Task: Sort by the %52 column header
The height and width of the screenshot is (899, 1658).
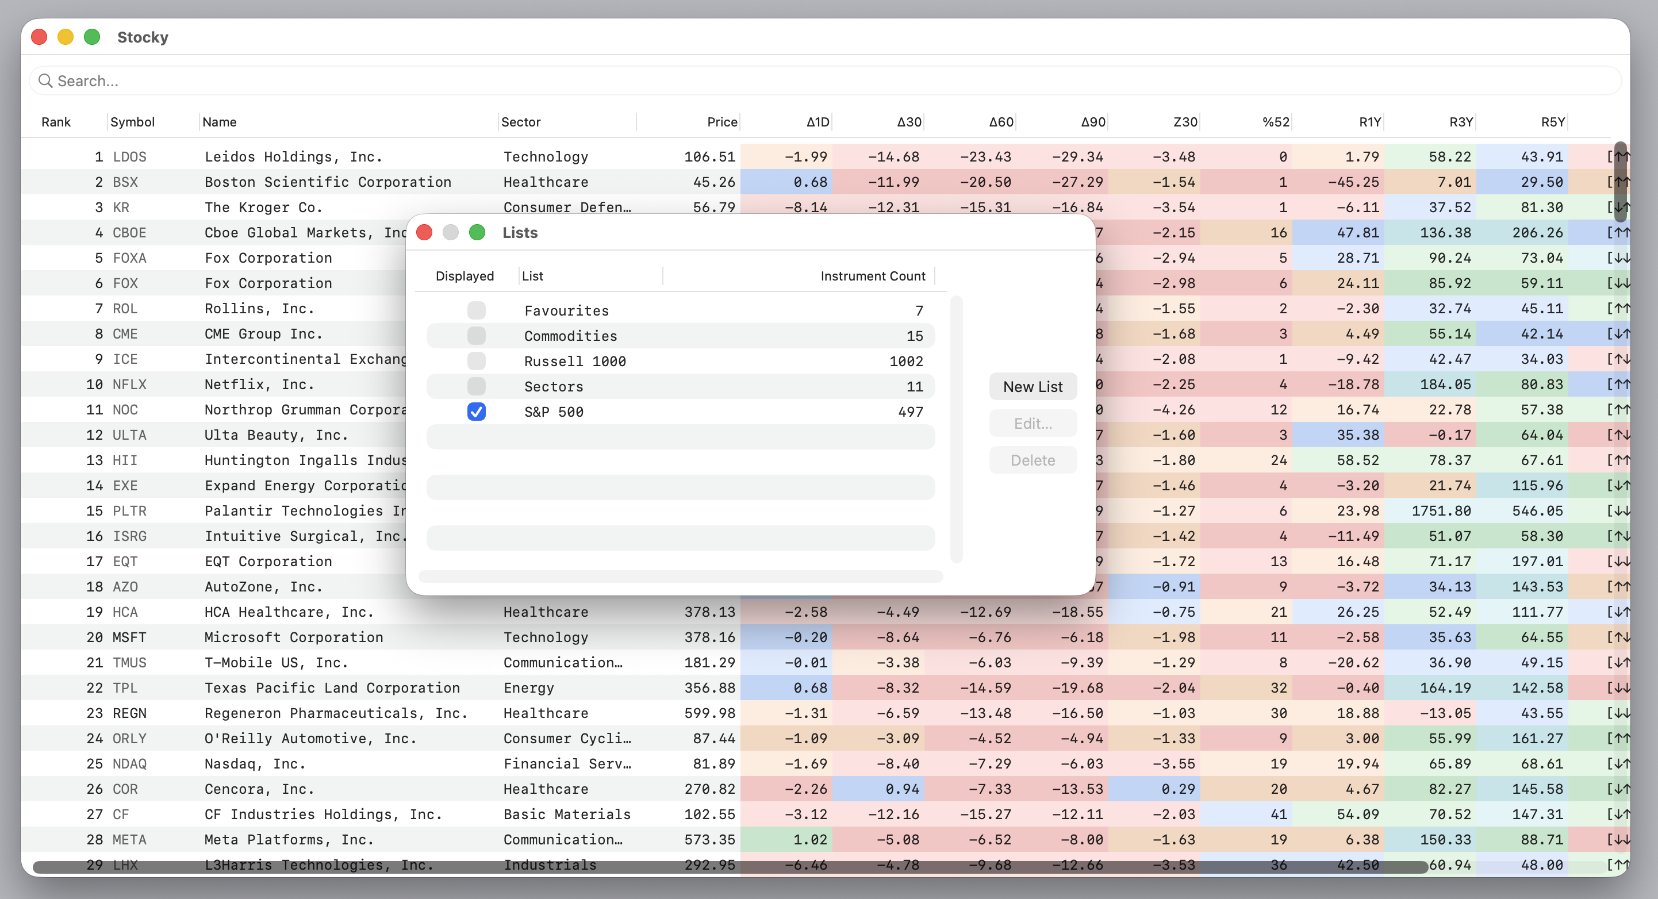Action: tap(1276, 122)
